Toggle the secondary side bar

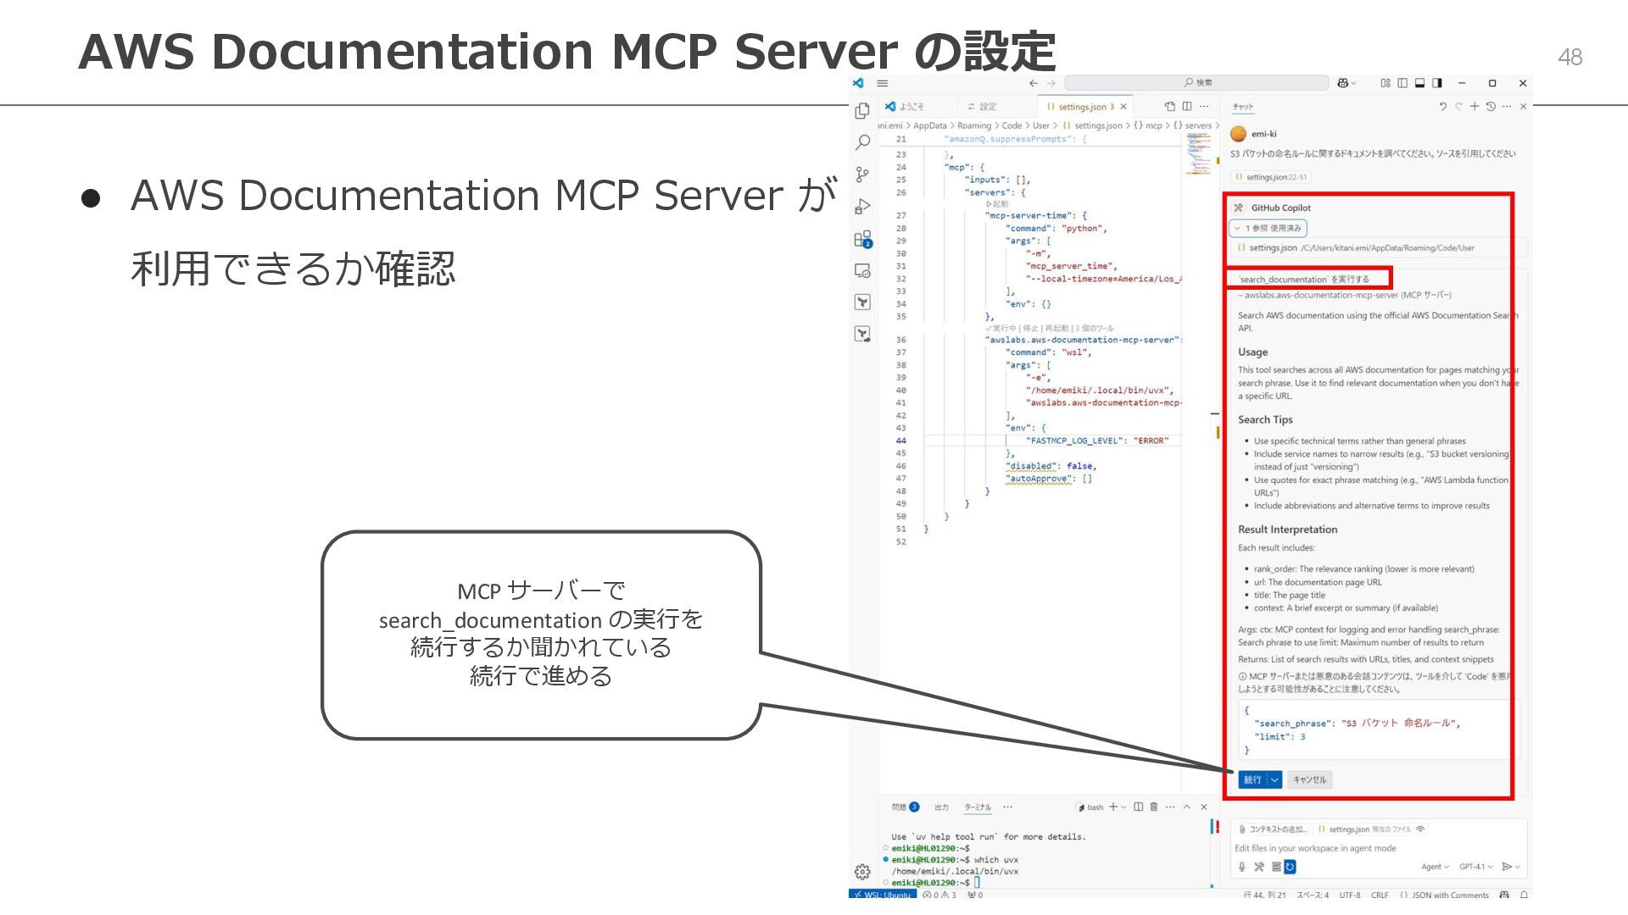1436,83
